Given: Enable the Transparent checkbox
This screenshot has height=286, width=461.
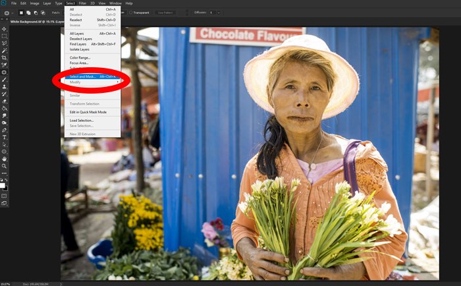Looking at the screenshot, I should pos(132,13).
